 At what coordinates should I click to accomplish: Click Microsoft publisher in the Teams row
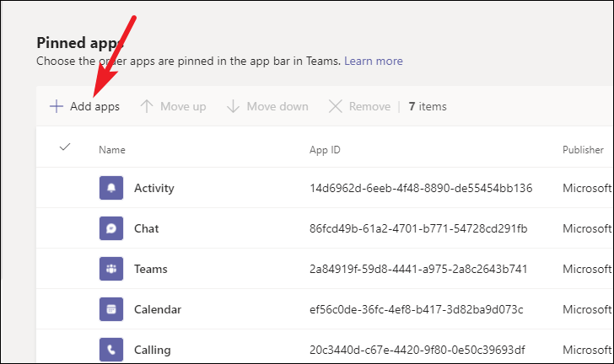[587, 269]
